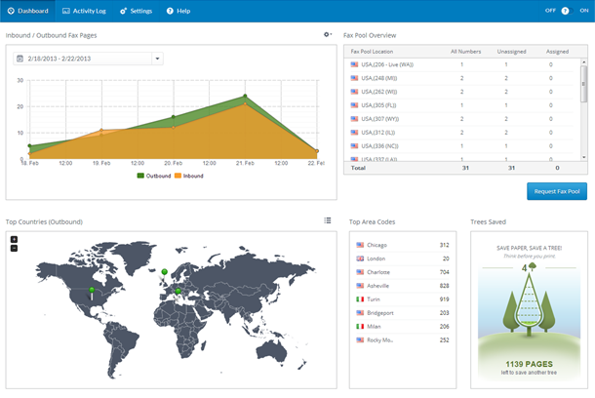Image resolution: width=595 pixels, height=398 pixels.
Task: Click the map pin over North America
Action: pos(92,291)
